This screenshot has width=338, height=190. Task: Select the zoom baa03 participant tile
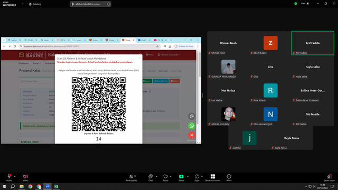[270, 43]
